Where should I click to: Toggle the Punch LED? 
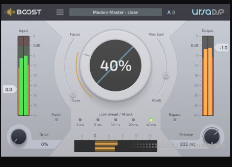pyautogui.click(x=56, y=120)
